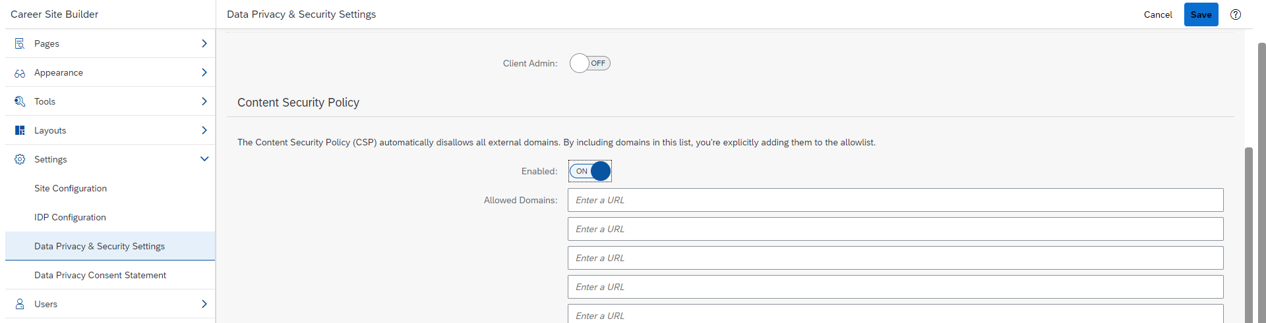Click the Pages document icon in sidebar
Viewport: 1266px width, 323px height.
click(20, 43)
